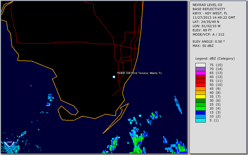Click the Legend: dBZ (Category) heading

point(215,58)
